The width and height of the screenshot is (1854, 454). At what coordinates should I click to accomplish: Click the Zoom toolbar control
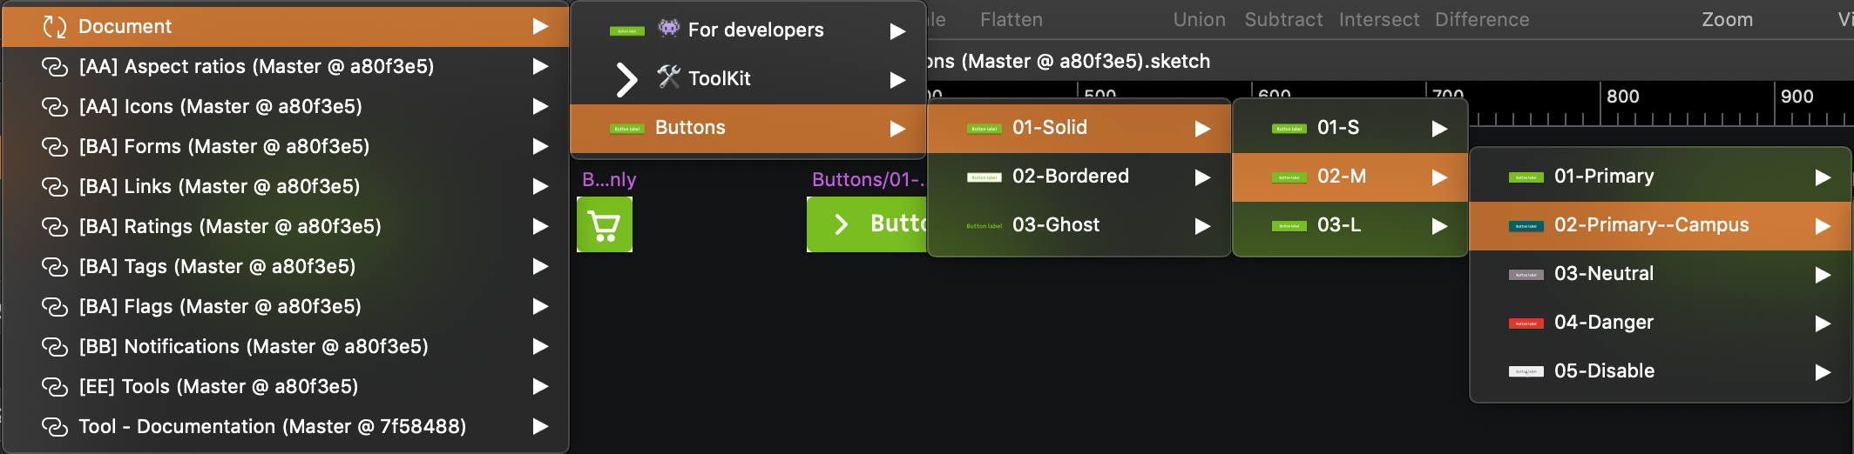[x=1727, y=19]
